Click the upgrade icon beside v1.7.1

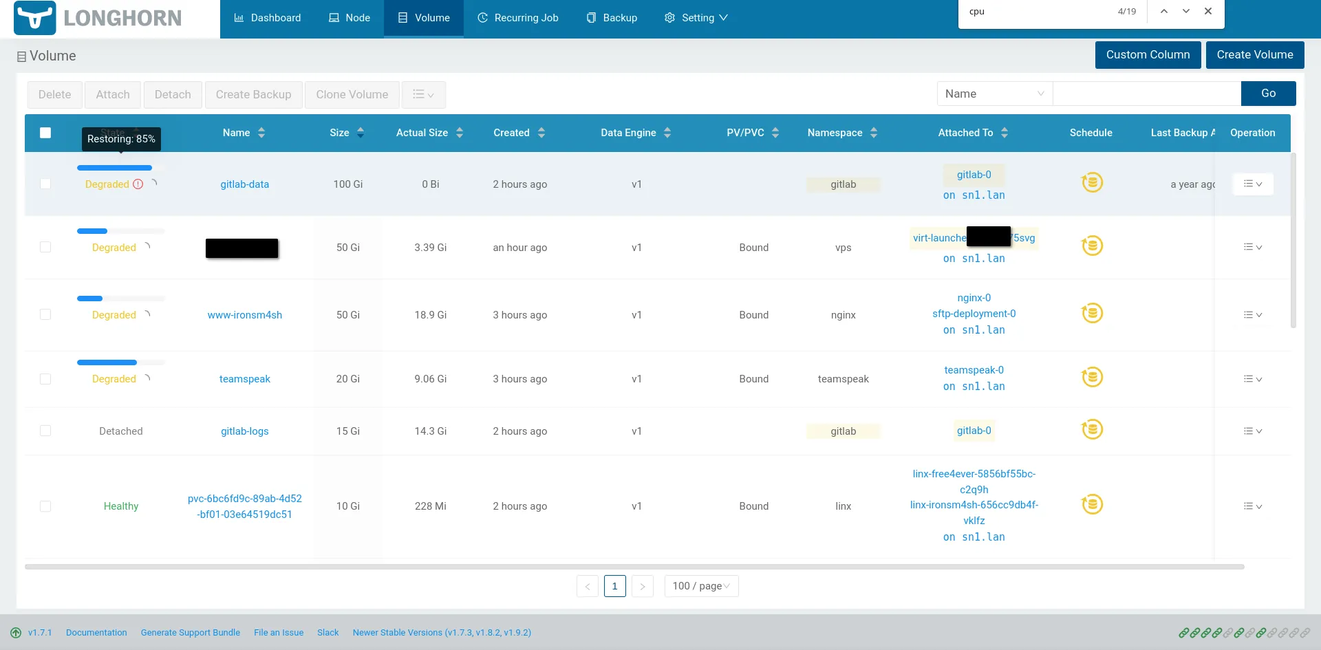coord(16,633)
